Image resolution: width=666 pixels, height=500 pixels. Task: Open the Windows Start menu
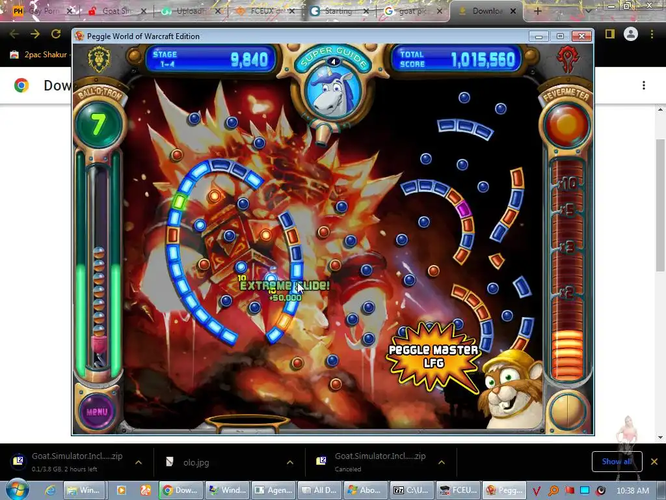pyautogui.click(x=17, y=490)
